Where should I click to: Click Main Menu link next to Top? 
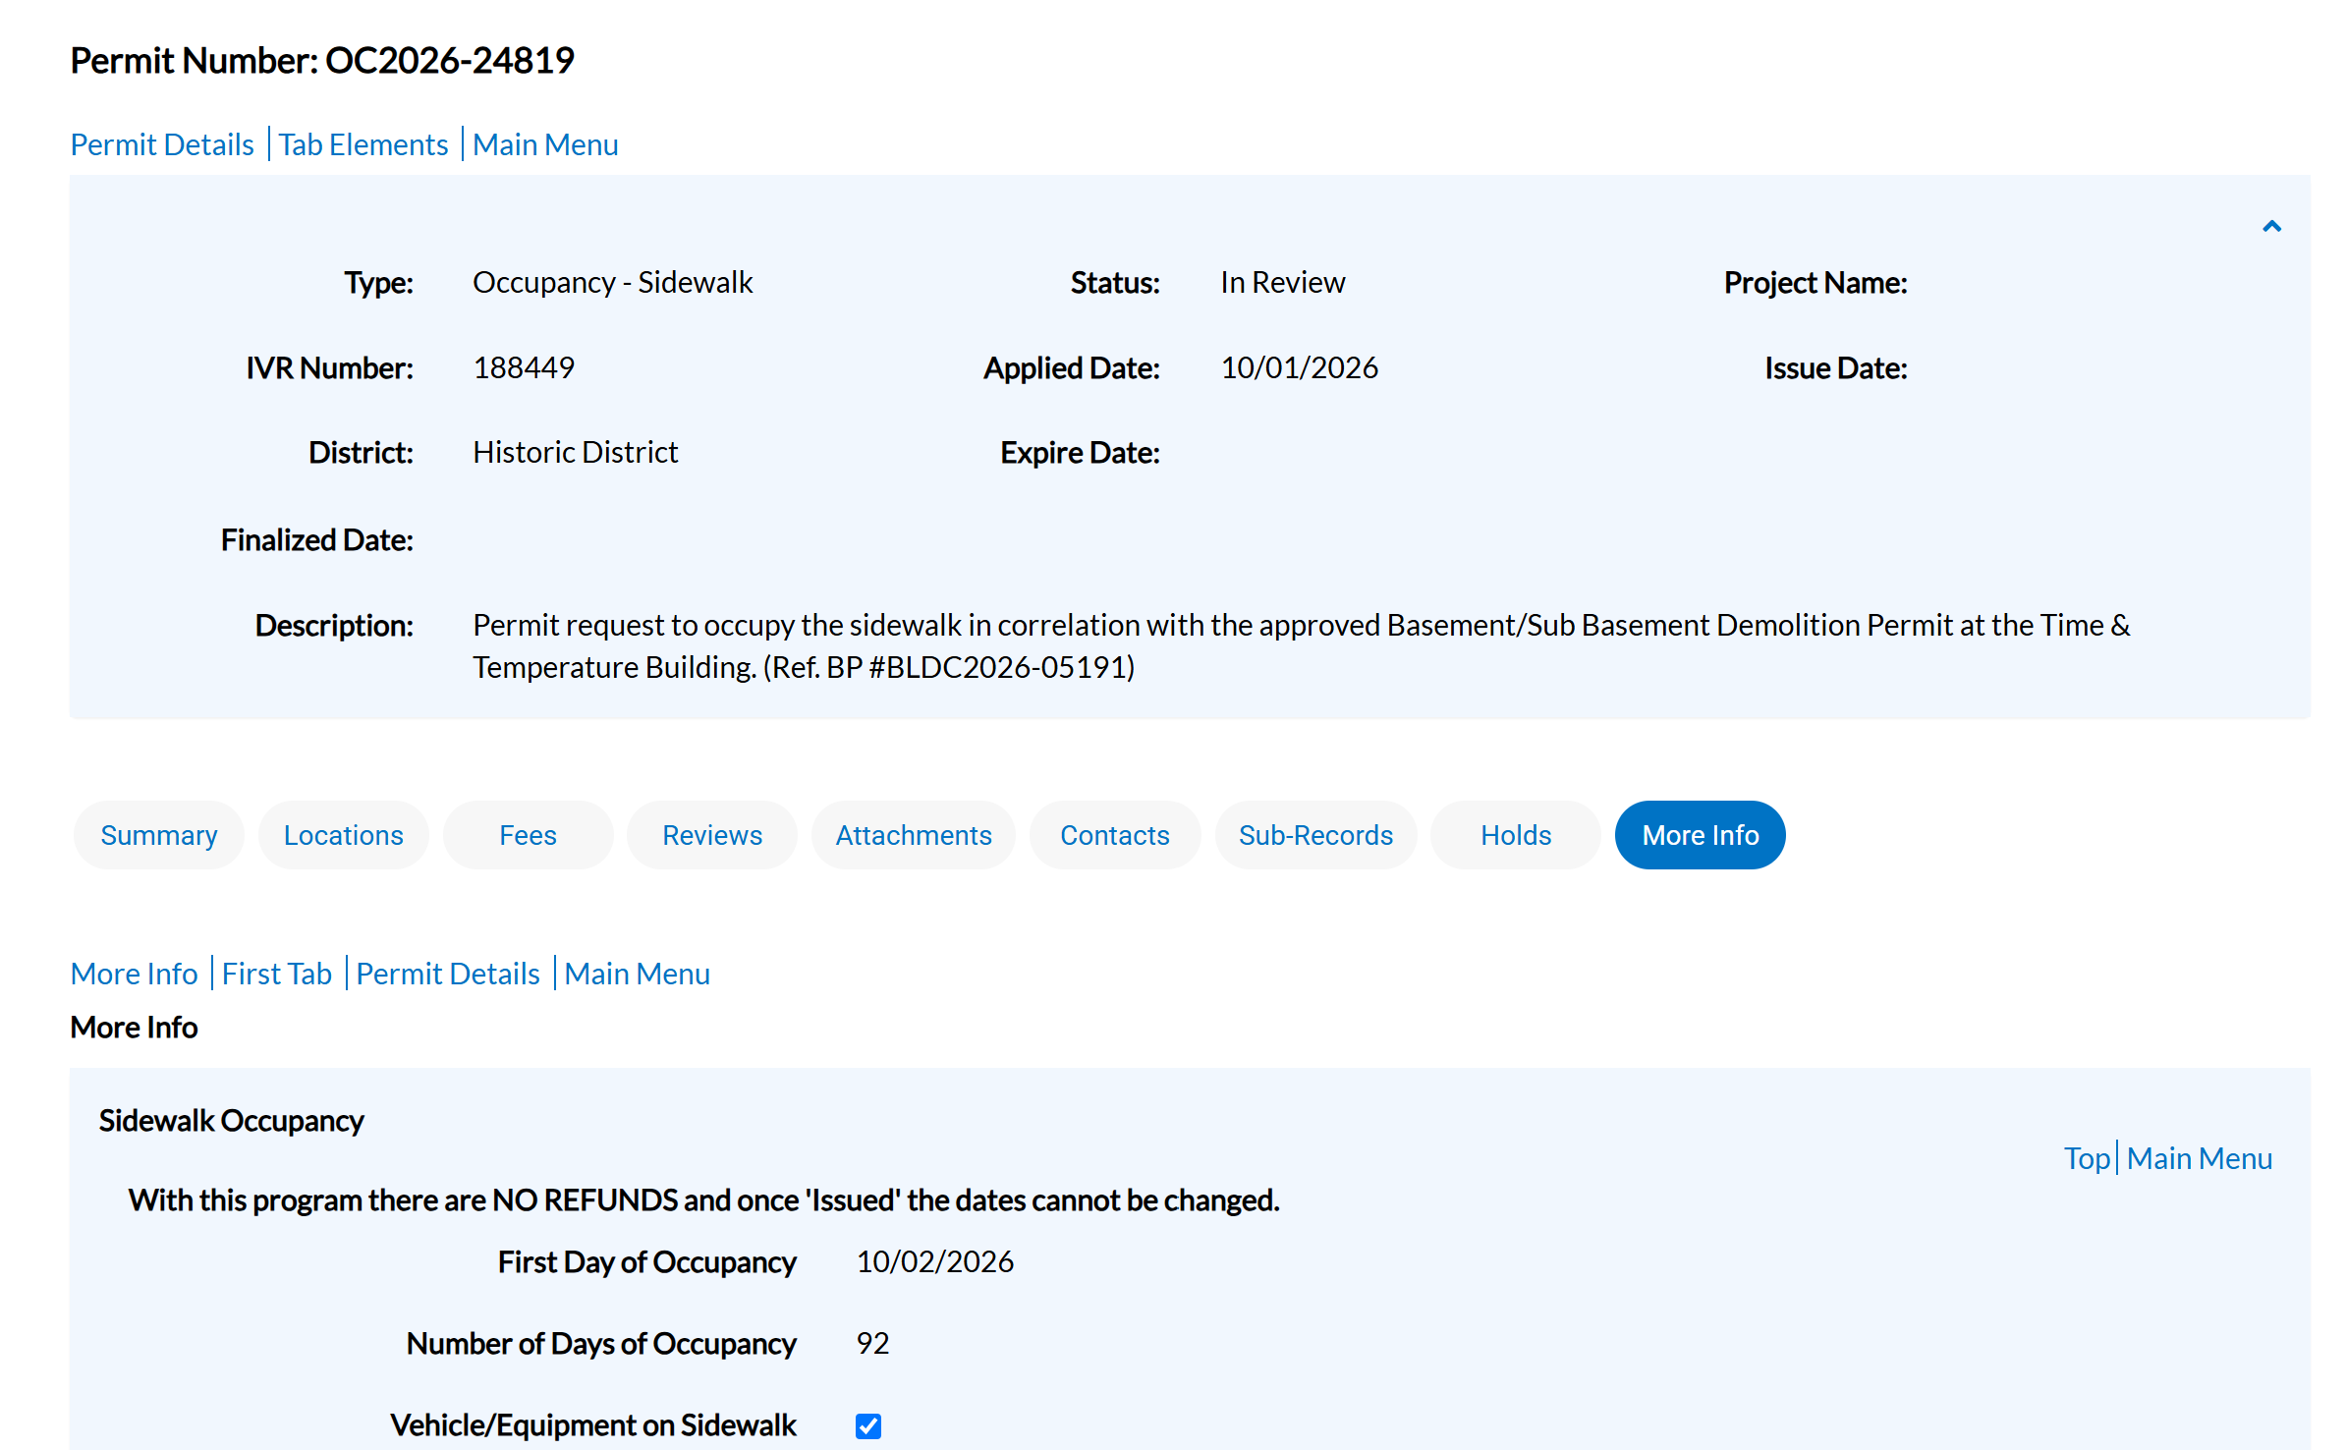point(2200,1158)
